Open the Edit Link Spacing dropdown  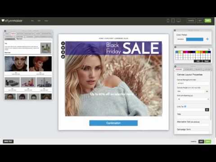pyautogui.click(x=193, y=99)
